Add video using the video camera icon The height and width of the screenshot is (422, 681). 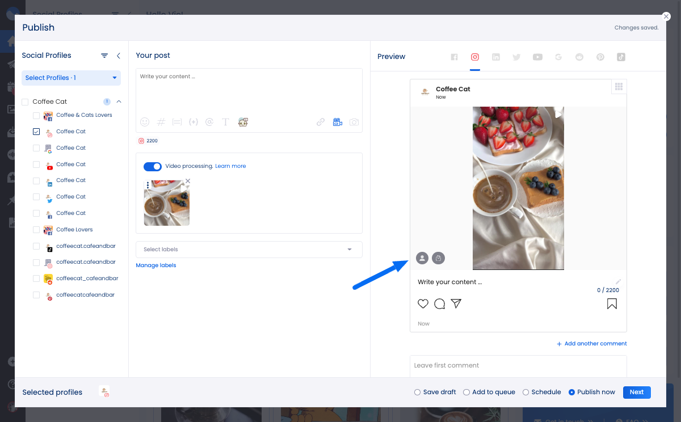(338, 122)
